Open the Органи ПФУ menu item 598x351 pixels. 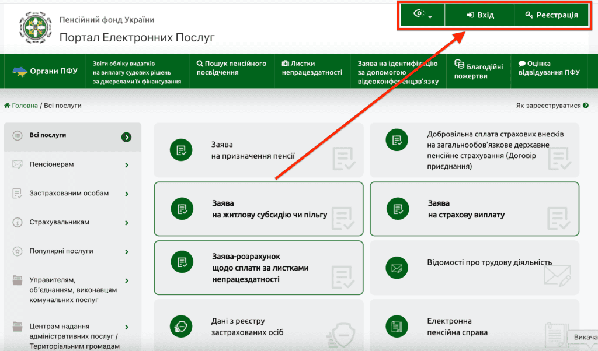(44, 71)
